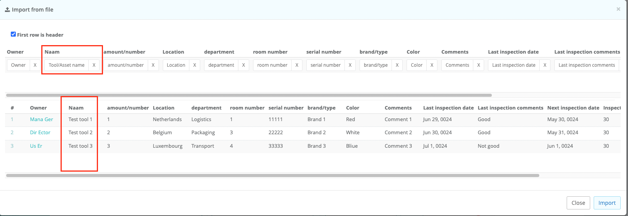
Task: Click serial number 11111 cell
Action: 276,120
